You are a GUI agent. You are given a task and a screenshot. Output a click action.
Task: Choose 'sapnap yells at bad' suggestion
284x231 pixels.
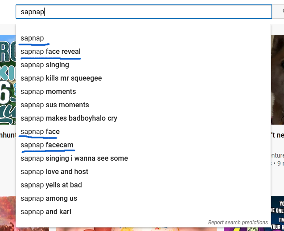click(143, 185)
